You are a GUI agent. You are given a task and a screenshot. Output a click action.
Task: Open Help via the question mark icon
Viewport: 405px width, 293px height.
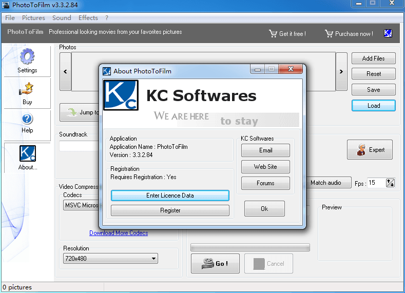coord(27,120)
